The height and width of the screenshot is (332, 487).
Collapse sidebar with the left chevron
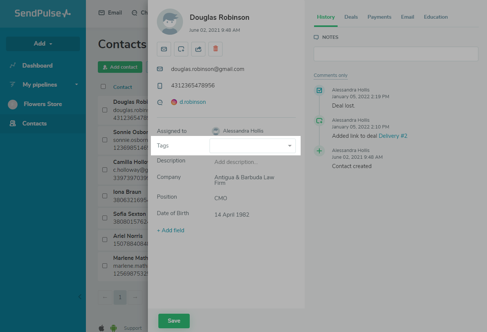[x=80, y=297]
